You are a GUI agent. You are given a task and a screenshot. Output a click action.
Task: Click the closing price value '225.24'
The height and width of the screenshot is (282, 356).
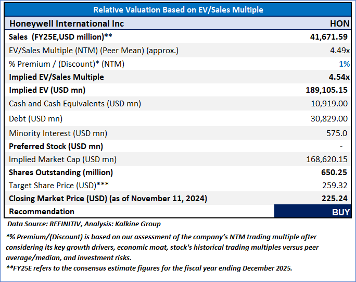(x=335, y=199)
